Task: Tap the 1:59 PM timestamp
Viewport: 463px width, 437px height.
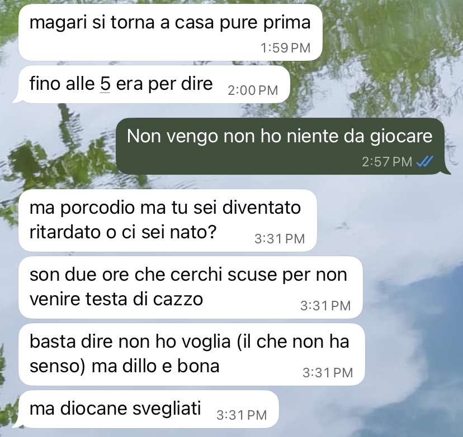Action: (x=286, y=48)
